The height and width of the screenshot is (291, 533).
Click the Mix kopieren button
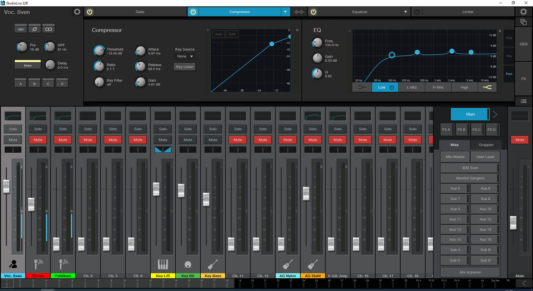click(x=470, y=272)
